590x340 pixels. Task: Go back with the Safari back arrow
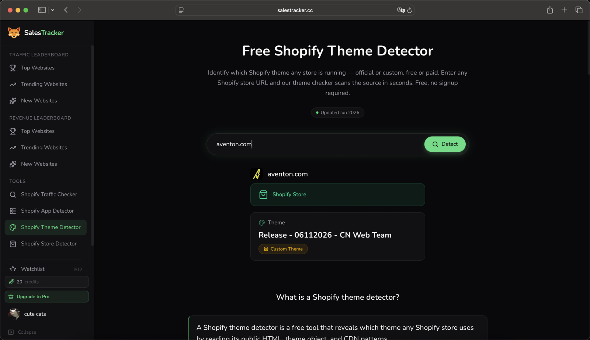coord(66,10)
